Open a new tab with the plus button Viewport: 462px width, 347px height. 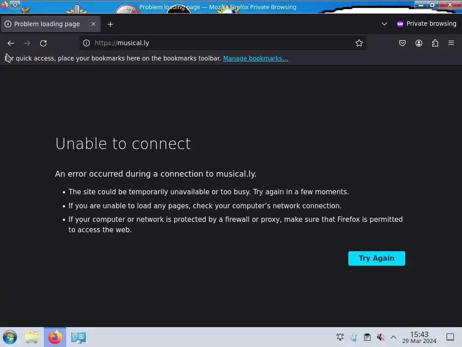pos(110,24)
